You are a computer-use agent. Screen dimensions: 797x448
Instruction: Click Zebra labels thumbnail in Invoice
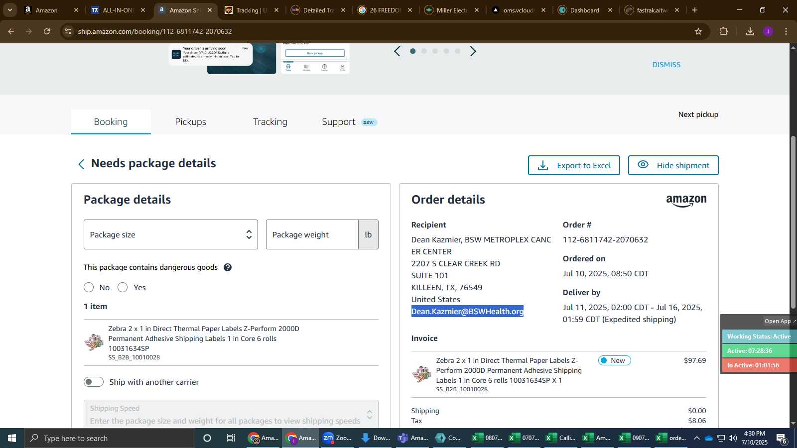coord(421,374)
